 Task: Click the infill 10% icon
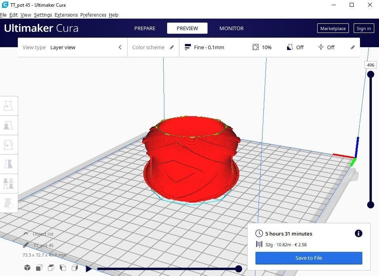[255, 47]
